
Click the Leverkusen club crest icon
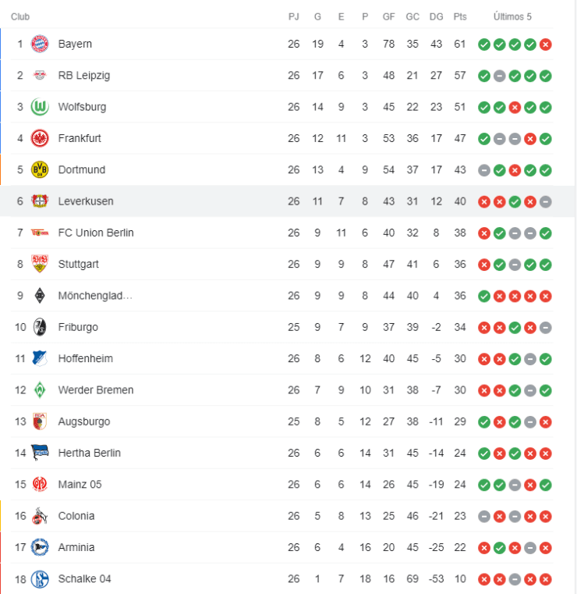coord(40,201)
